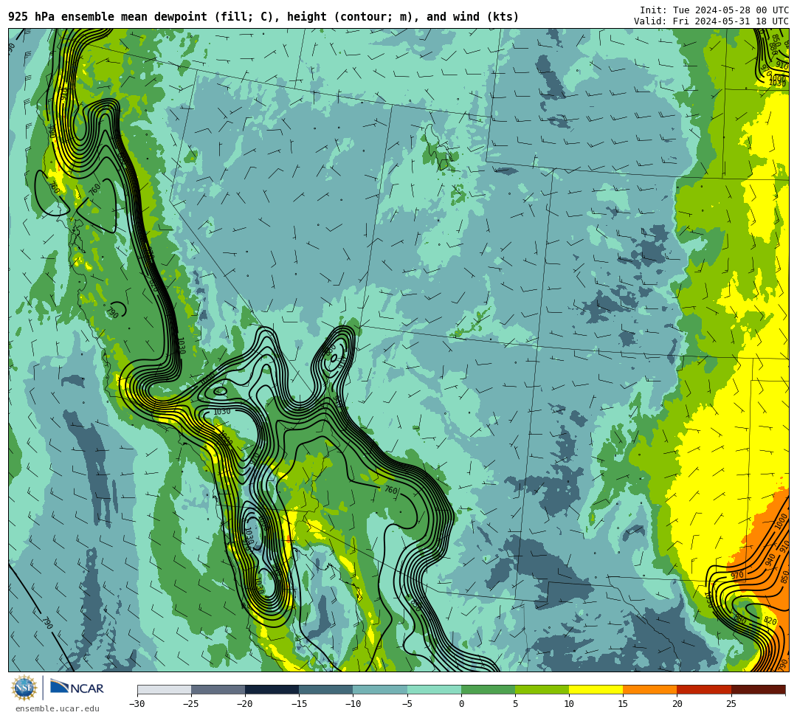Viewport: 797px width, 718px height.
Task: Open the ensemble.ucar.edu link text
Action: click(58, 708)
